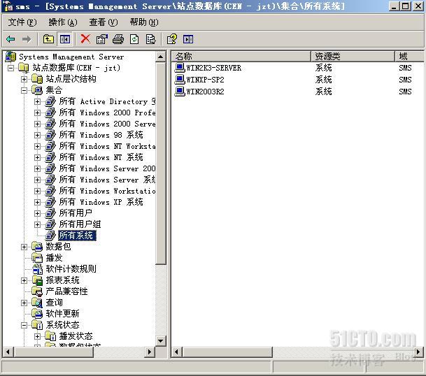426x376 pixels.
Task: Select 所有 Windows 2000 Serve collection
Action: click(x=107, y=124)
